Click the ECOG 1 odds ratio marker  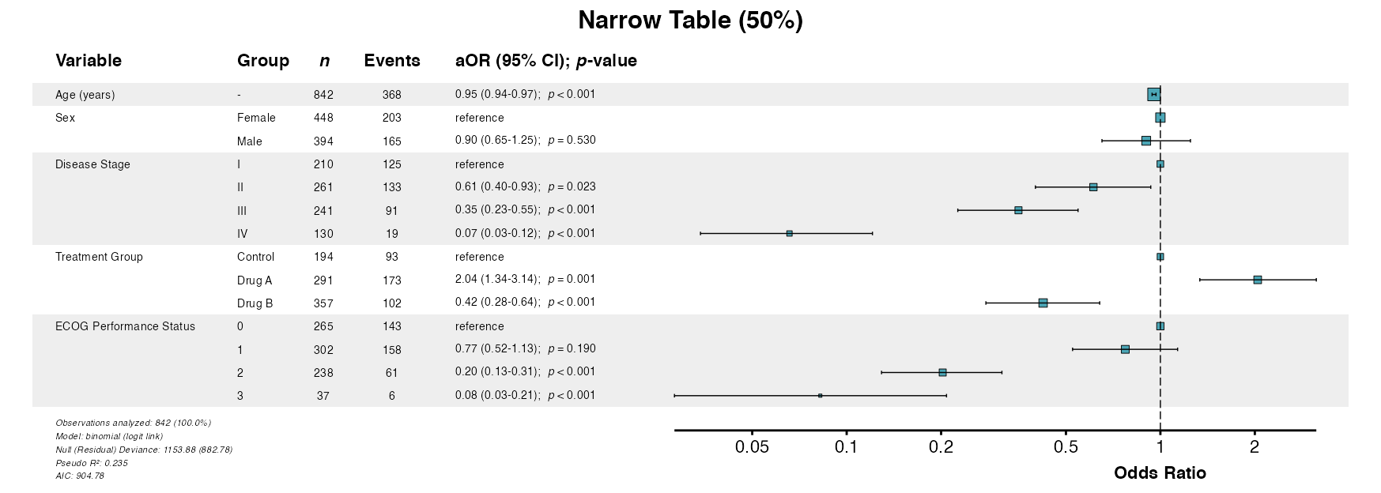pos(1125,349)
